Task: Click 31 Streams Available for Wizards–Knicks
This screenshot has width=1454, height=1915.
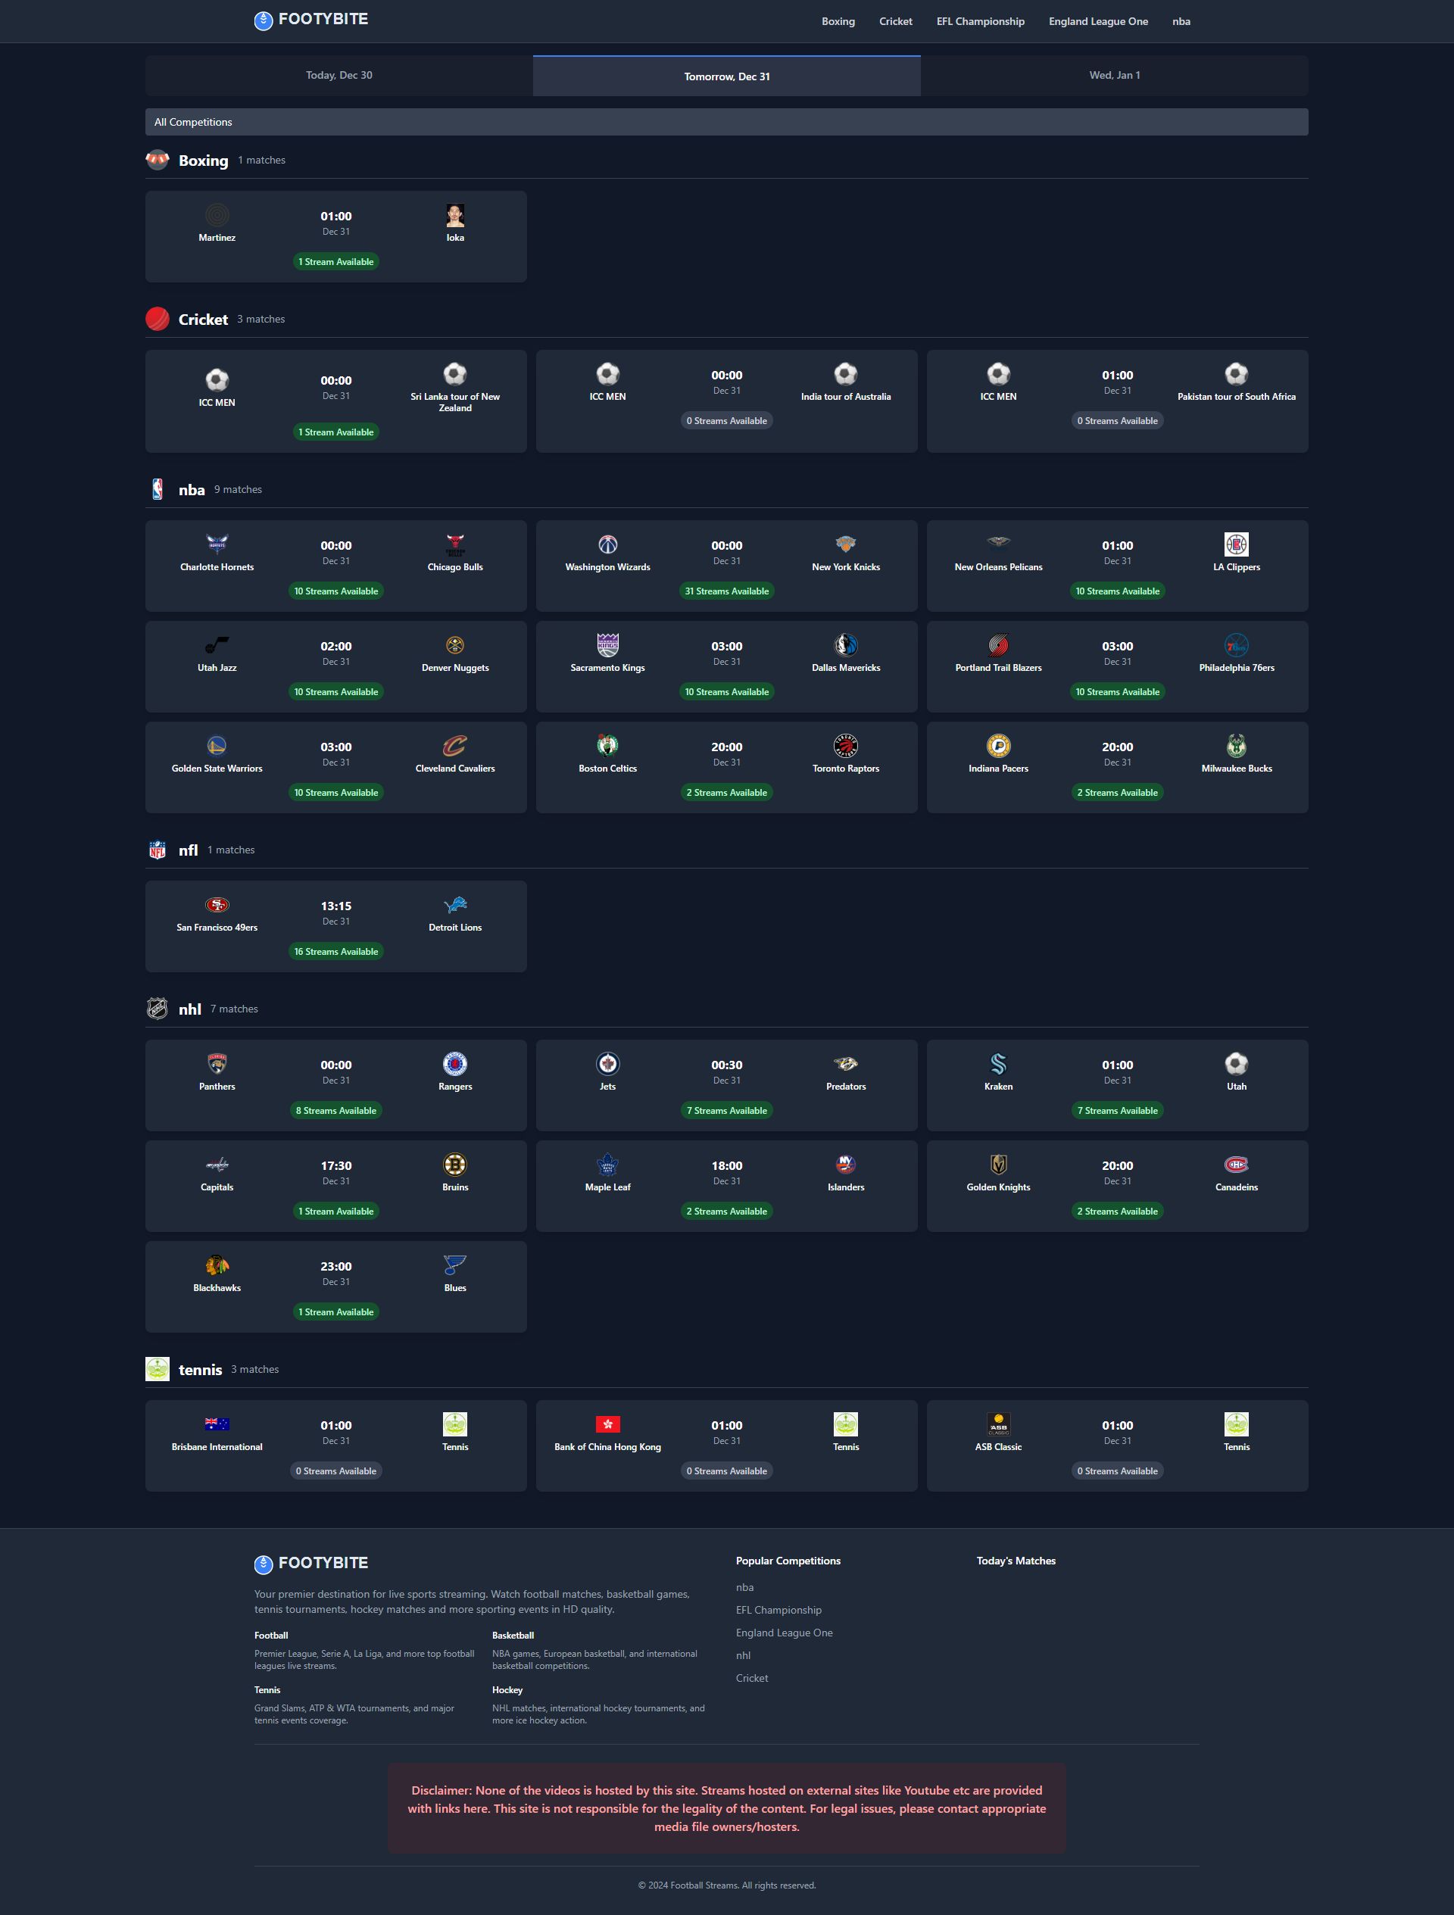Action: pyautogui.click(x=725, y=591)
